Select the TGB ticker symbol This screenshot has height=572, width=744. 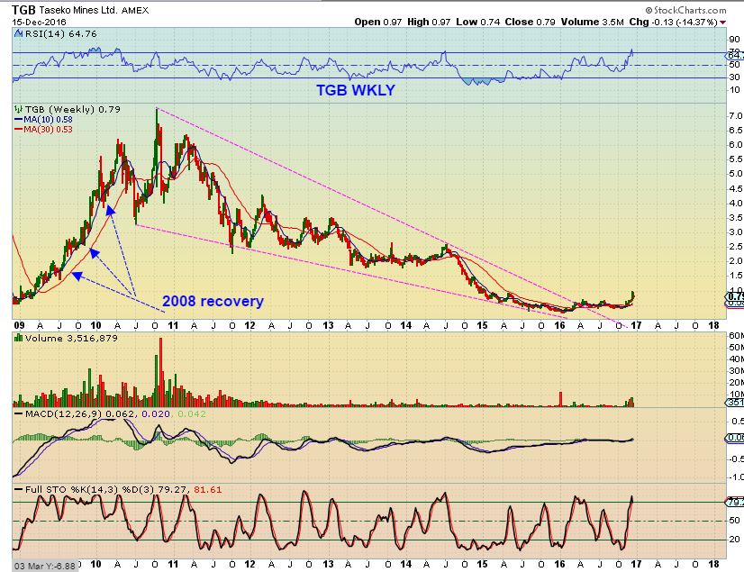23,10
